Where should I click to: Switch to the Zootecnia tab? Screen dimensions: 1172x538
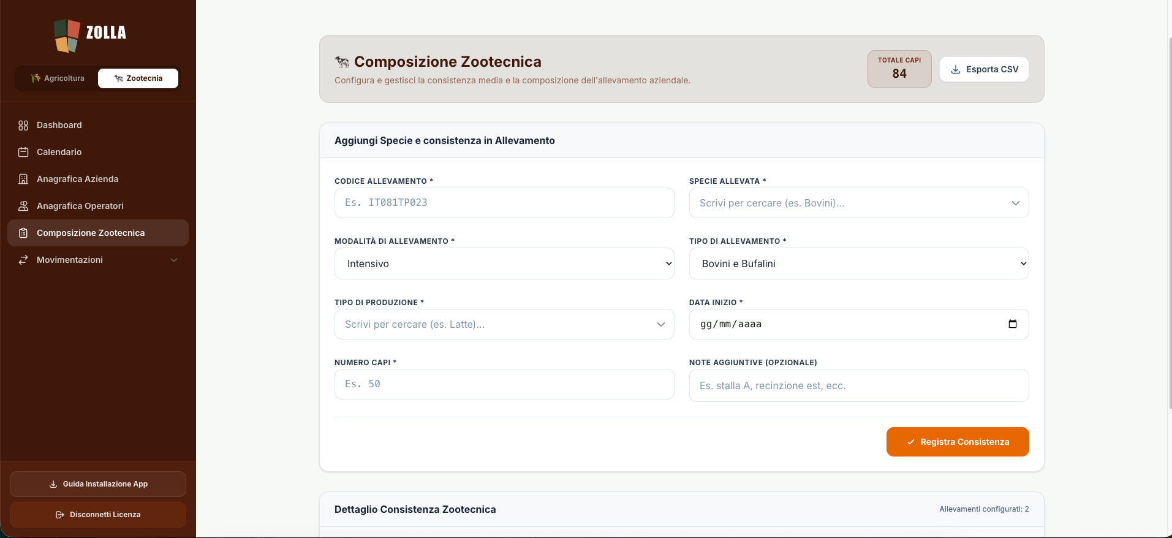(x=138, y=78)
